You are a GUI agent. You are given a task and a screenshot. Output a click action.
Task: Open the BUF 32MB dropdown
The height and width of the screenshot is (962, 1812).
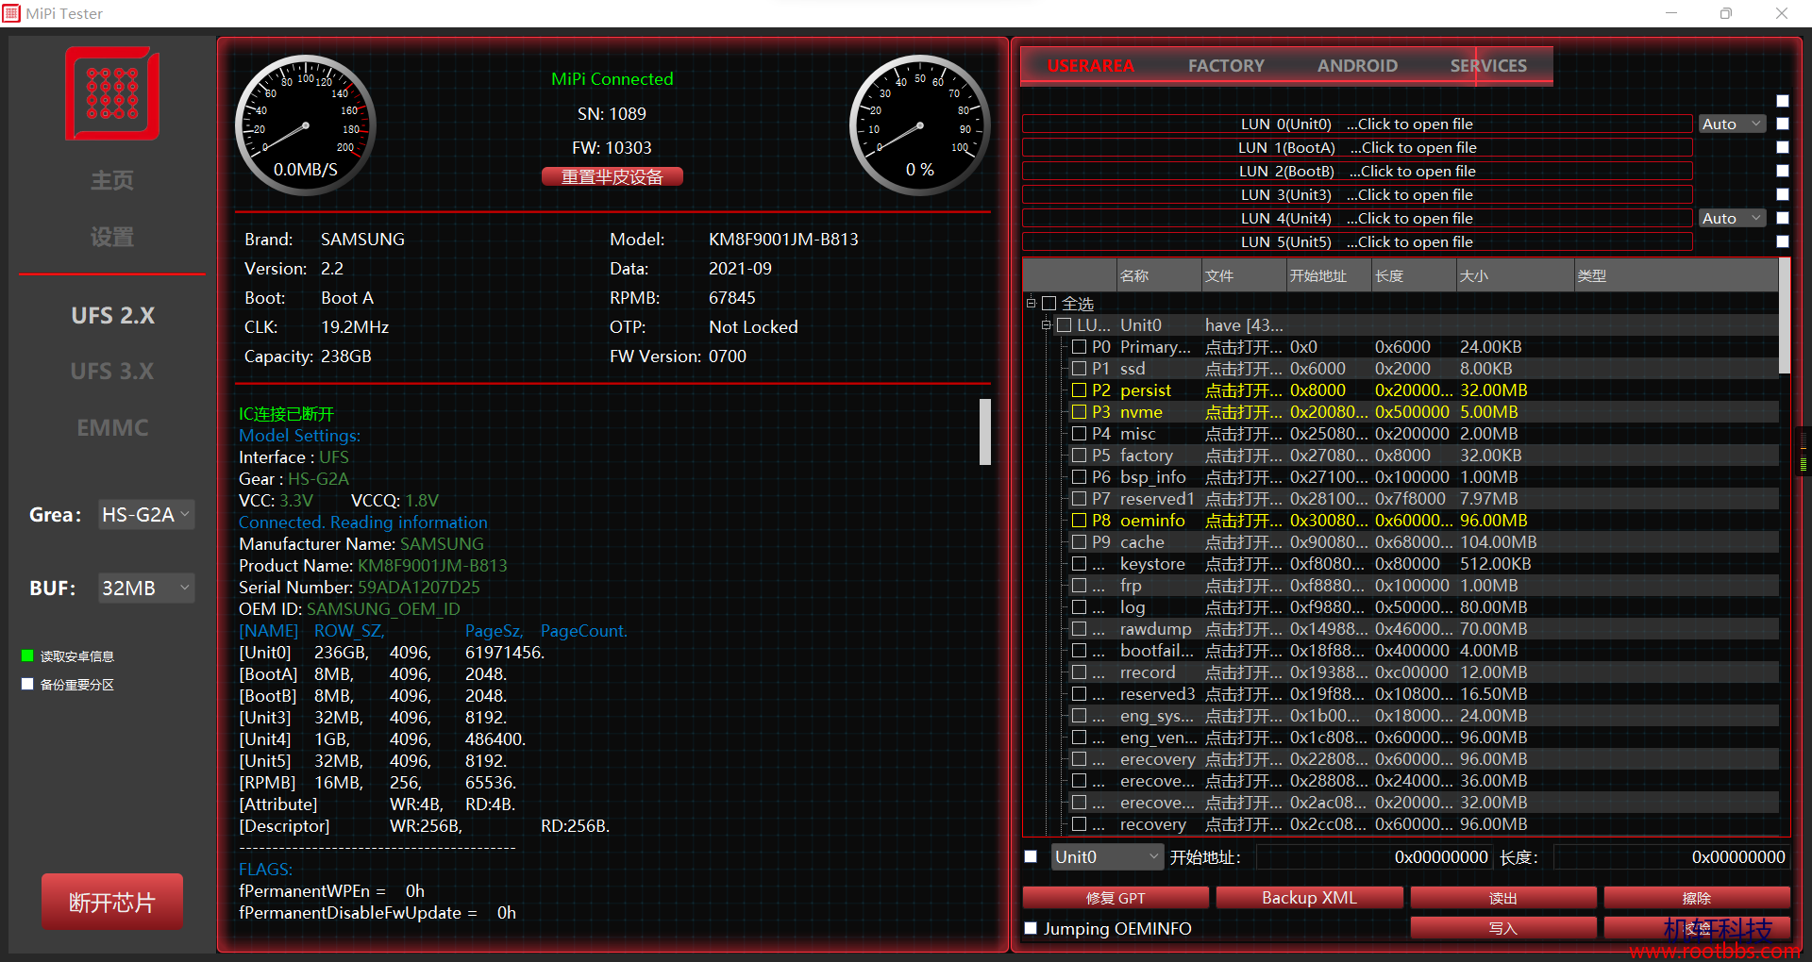pos(146,588)
